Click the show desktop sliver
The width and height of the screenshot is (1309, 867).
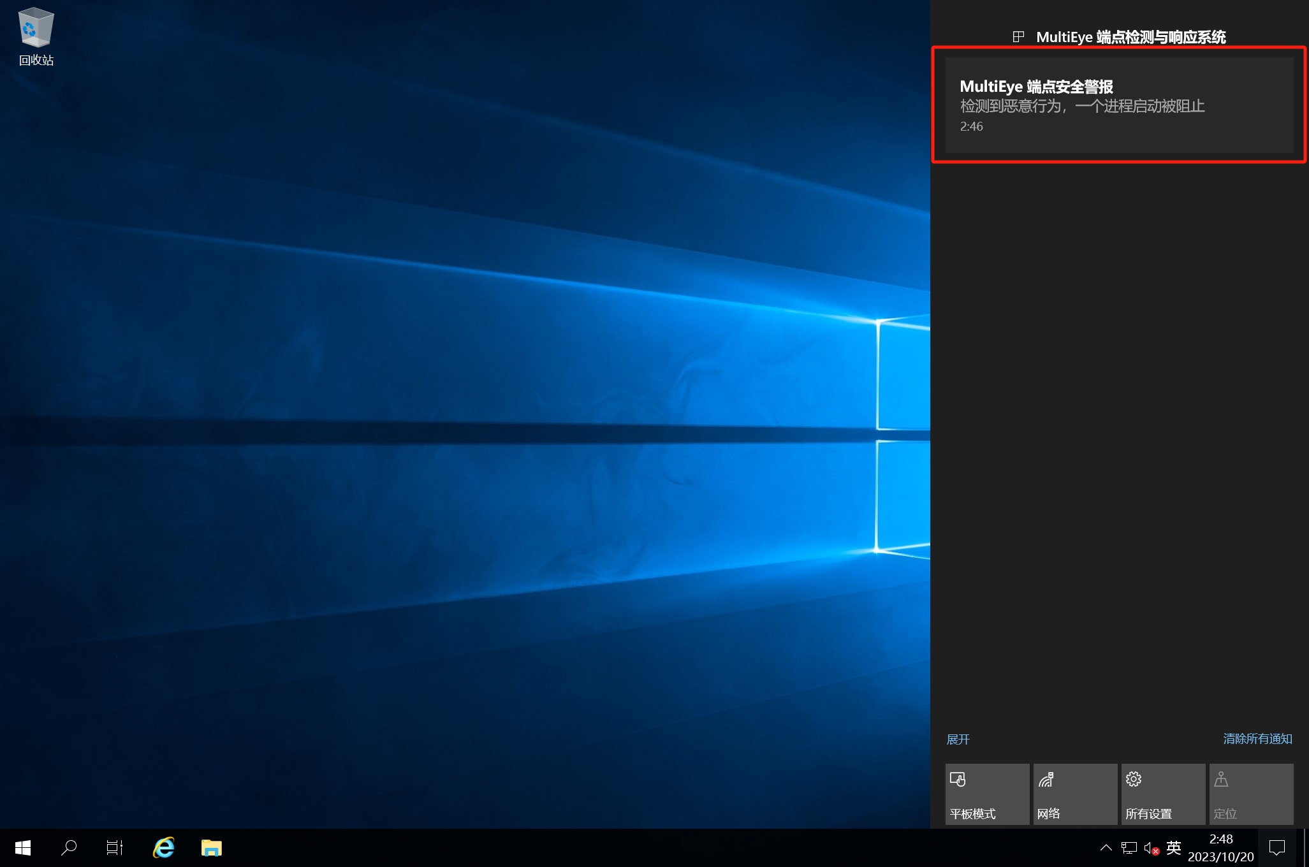click(x=1306, y=848)
